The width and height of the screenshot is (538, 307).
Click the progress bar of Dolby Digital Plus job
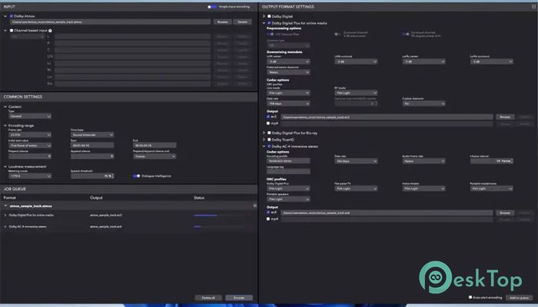[x=219, y=215]
